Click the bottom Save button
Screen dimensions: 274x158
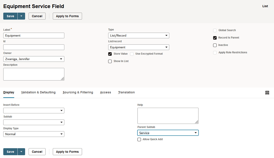tap(10, 152)
